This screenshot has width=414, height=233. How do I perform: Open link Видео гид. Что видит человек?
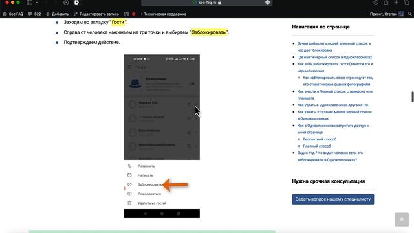pos(330,156)
